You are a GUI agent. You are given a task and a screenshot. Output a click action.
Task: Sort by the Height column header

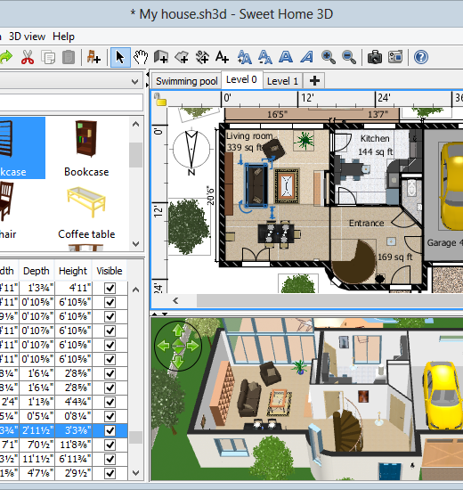click(73, 271)
